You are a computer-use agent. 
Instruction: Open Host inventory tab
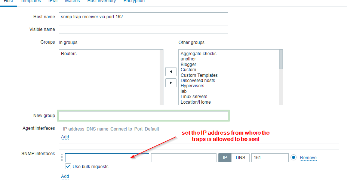coord(102,1)
